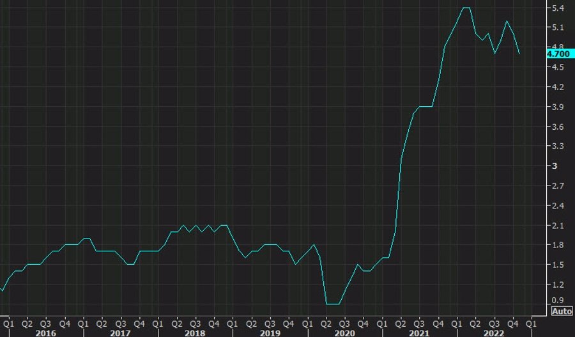
Task: Click the 2021 year label
Action: click(x=418, y=333)
